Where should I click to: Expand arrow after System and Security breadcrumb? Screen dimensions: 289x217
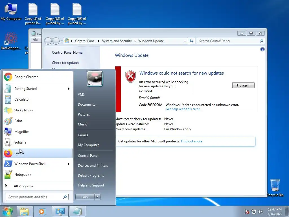(135, 41)
